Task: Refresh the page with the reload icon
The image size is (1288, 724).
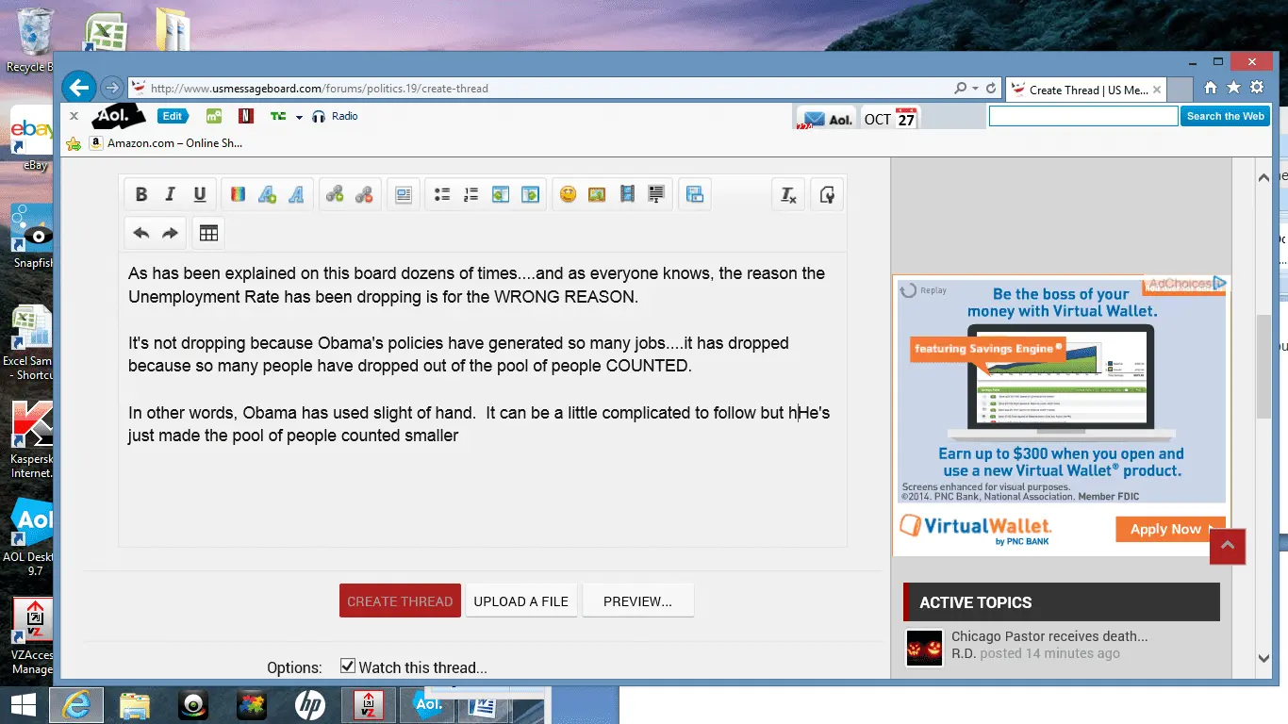Action: [x=991, y=89]
